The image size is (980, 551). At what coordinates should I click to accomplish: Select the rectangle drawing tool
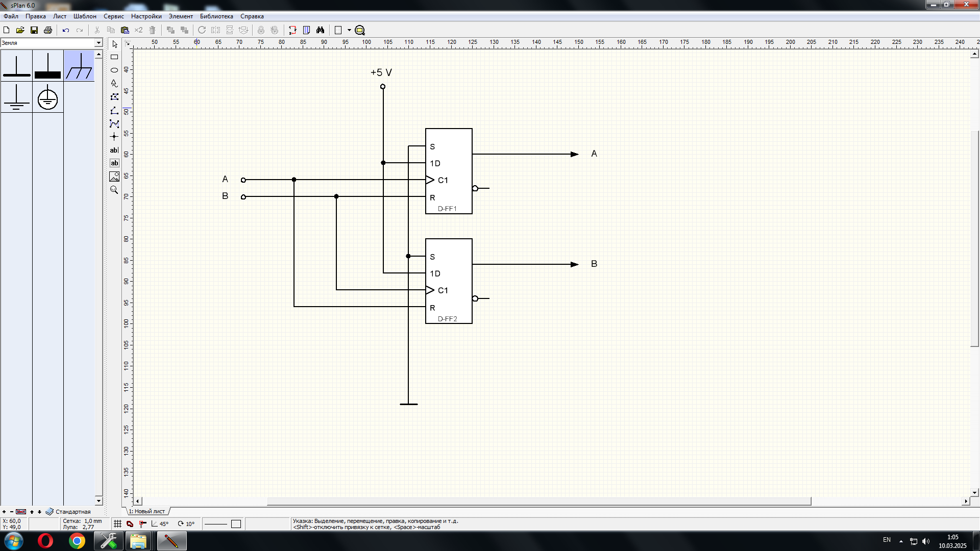(114, 57)
